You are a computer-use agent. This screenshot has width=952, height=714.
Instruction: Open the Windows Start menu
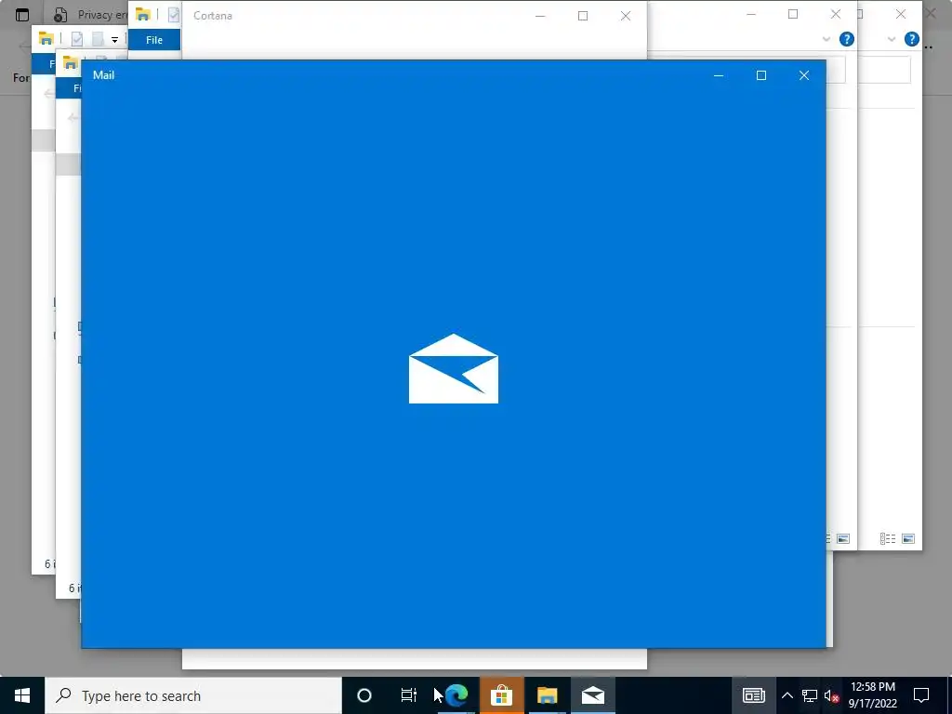[22, 695]
